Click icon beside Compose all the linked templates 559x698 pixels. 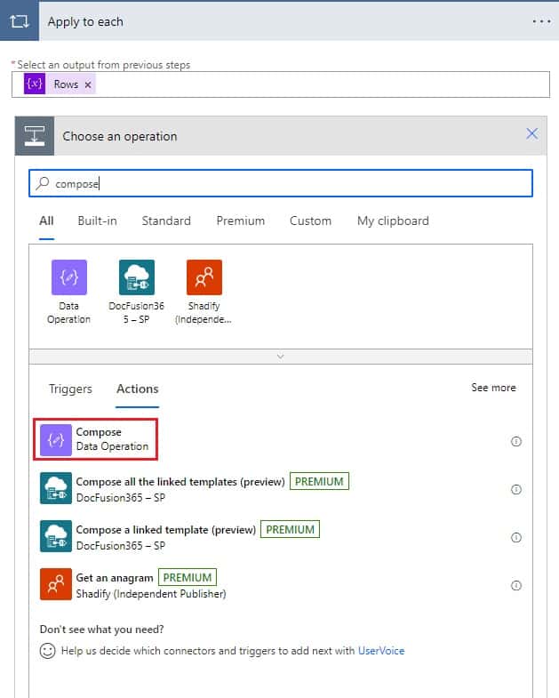(56, 488)
